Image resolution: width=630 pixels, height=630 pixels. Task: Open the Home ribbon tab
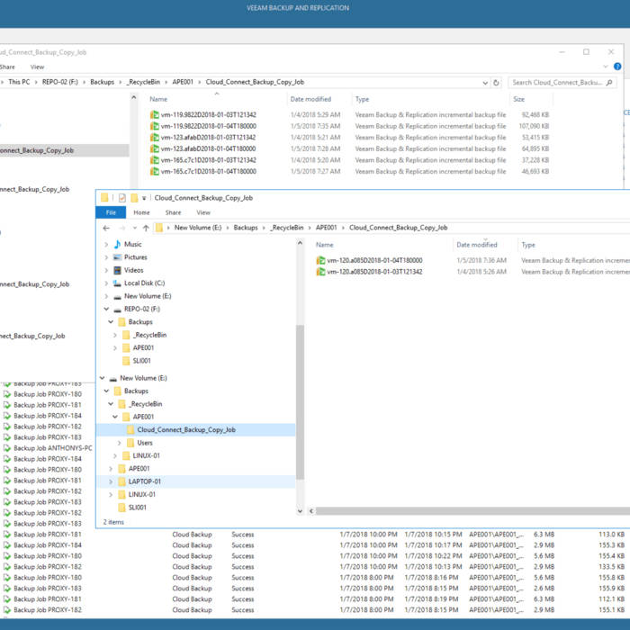[x=141, y=212]
